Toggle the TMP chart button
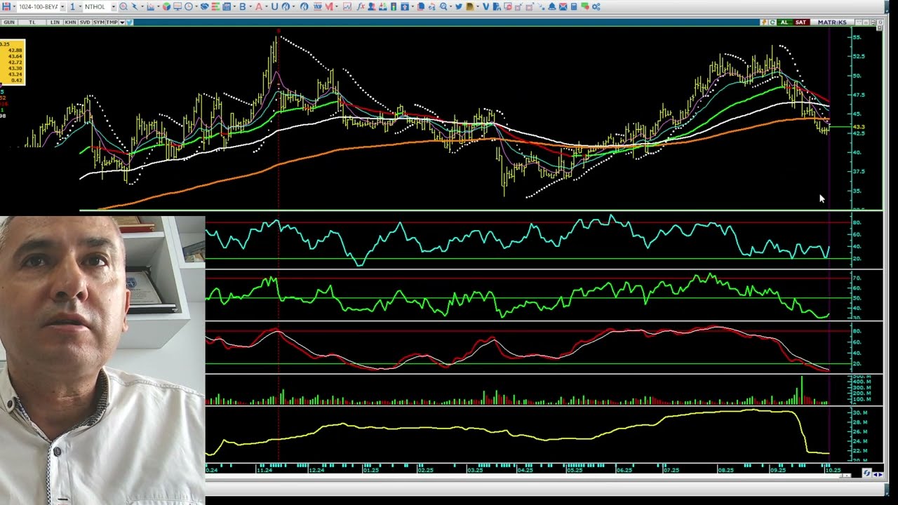Image resolution: width=898 pixels, height=505 pixels. [112, 22]
